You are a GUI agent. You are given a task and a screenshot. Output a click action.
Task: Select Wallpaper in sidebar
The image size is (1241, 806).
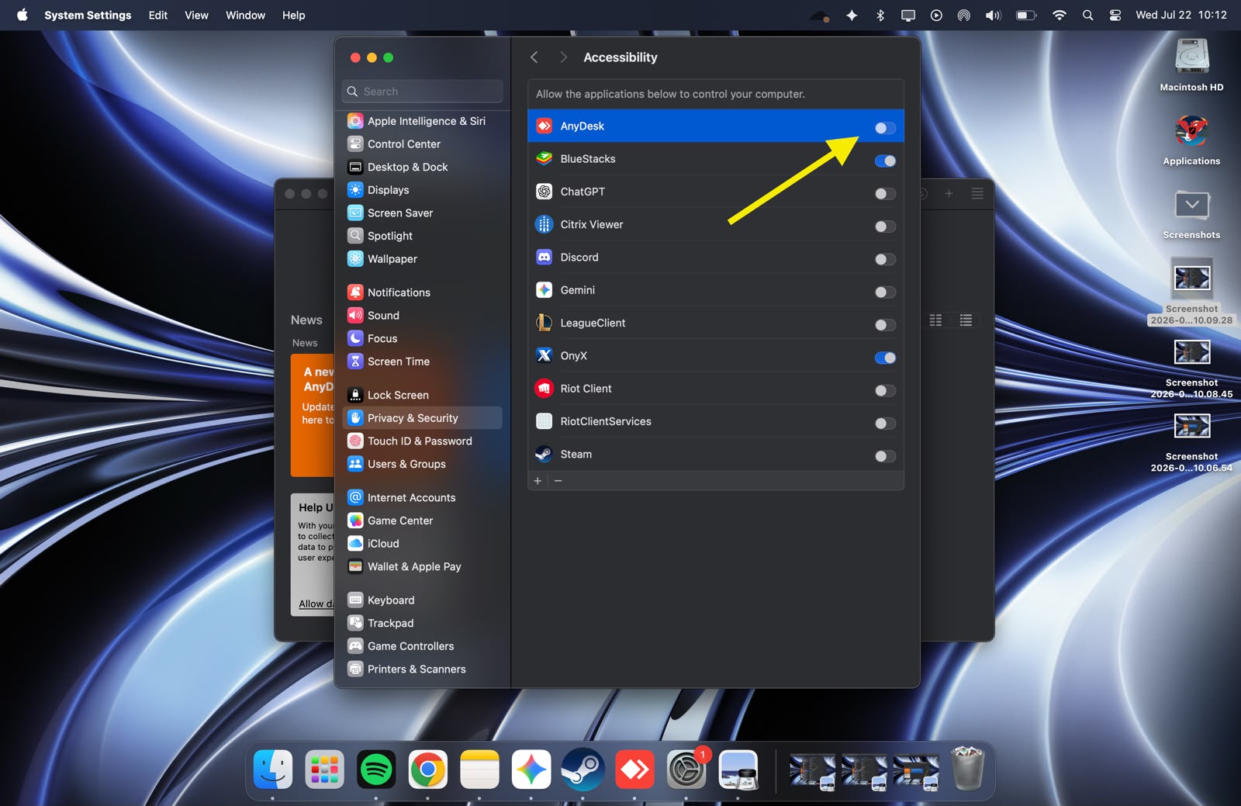coord(422,259)
